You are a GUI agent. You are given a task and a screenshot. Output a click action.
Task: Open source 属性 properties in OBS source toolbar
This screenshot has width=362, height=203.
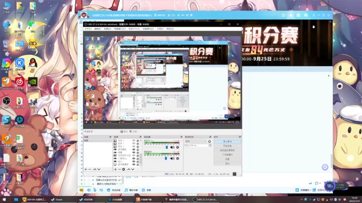click(124, 132)
